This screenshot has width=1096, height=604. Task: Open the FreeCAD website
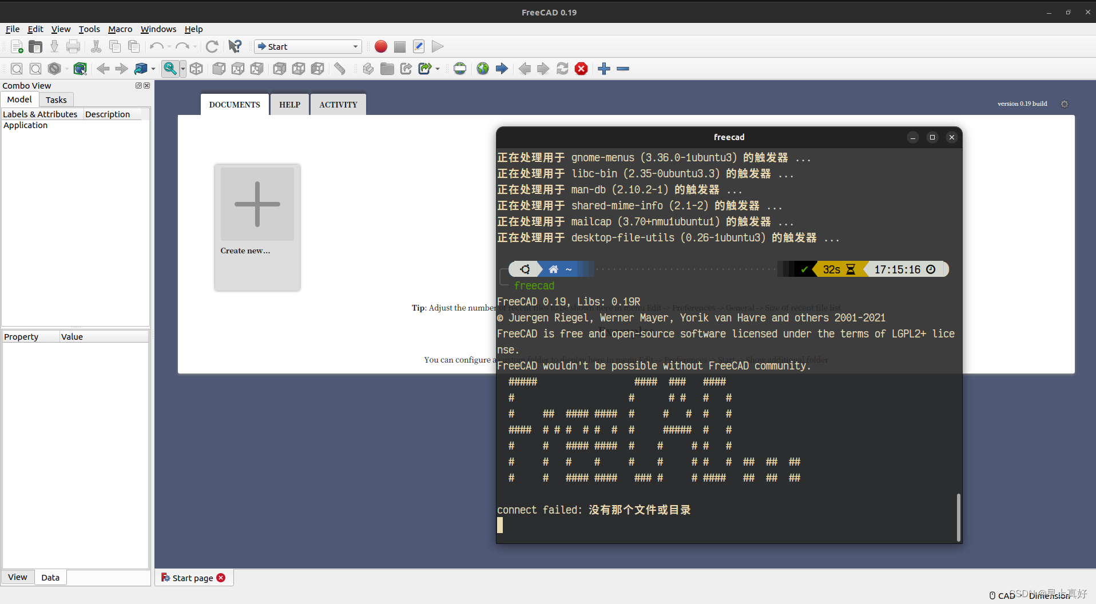point(482,69)
